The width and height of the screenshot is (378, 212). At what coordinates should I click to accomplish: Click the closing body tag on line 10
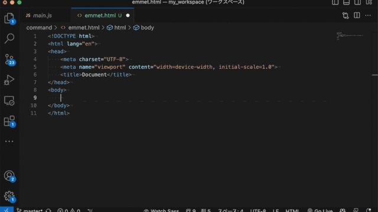tap(58, 105)
